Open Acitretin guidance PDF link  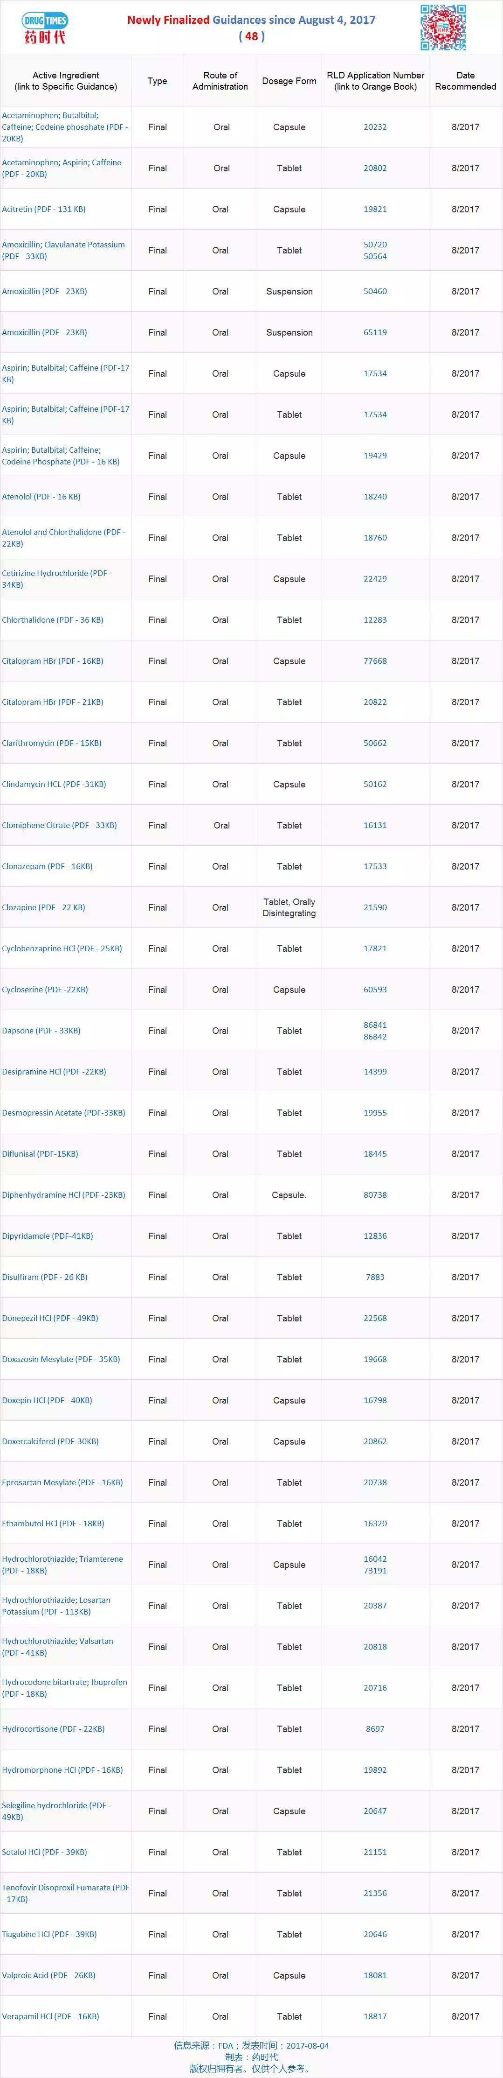click(x=43, y=210)
